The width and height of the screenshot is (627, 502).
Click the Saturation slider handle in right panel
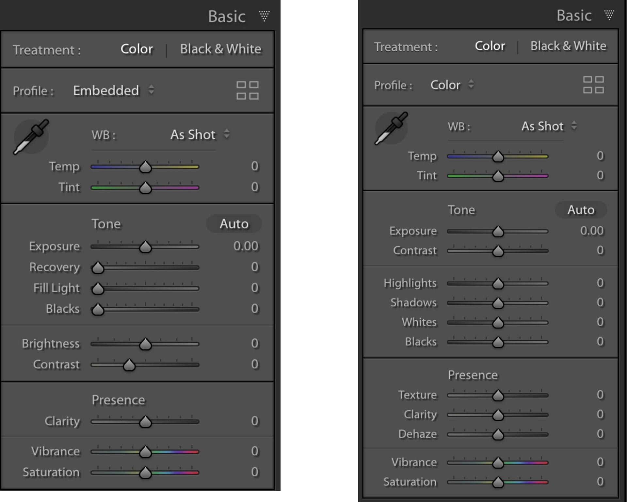pyautogui.click(x=498, y=482)
